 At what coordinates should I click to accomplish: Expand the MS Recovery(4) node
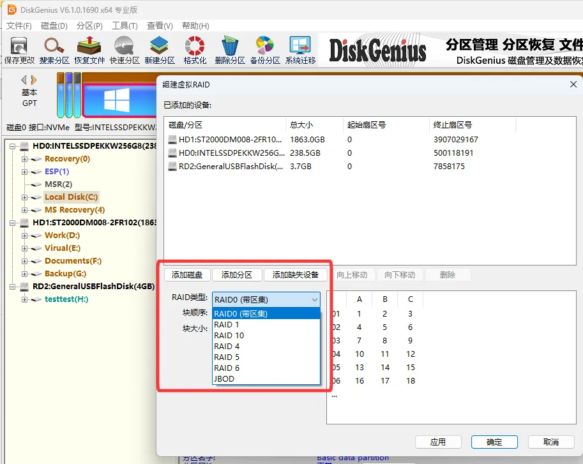click(x=24, y=210)
